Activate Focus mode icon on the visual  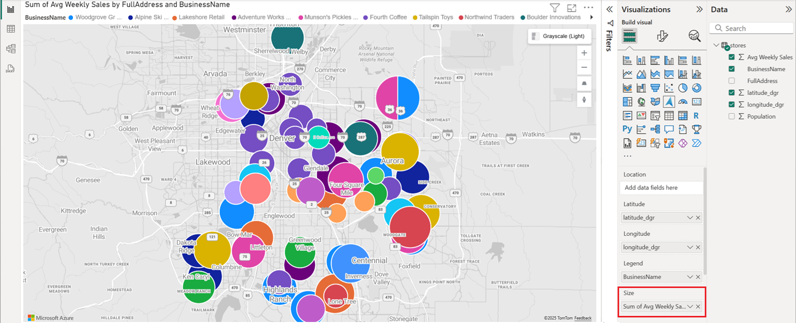point(571,8)
